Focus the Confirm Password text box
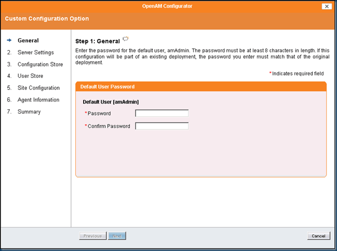 point(162,126)
